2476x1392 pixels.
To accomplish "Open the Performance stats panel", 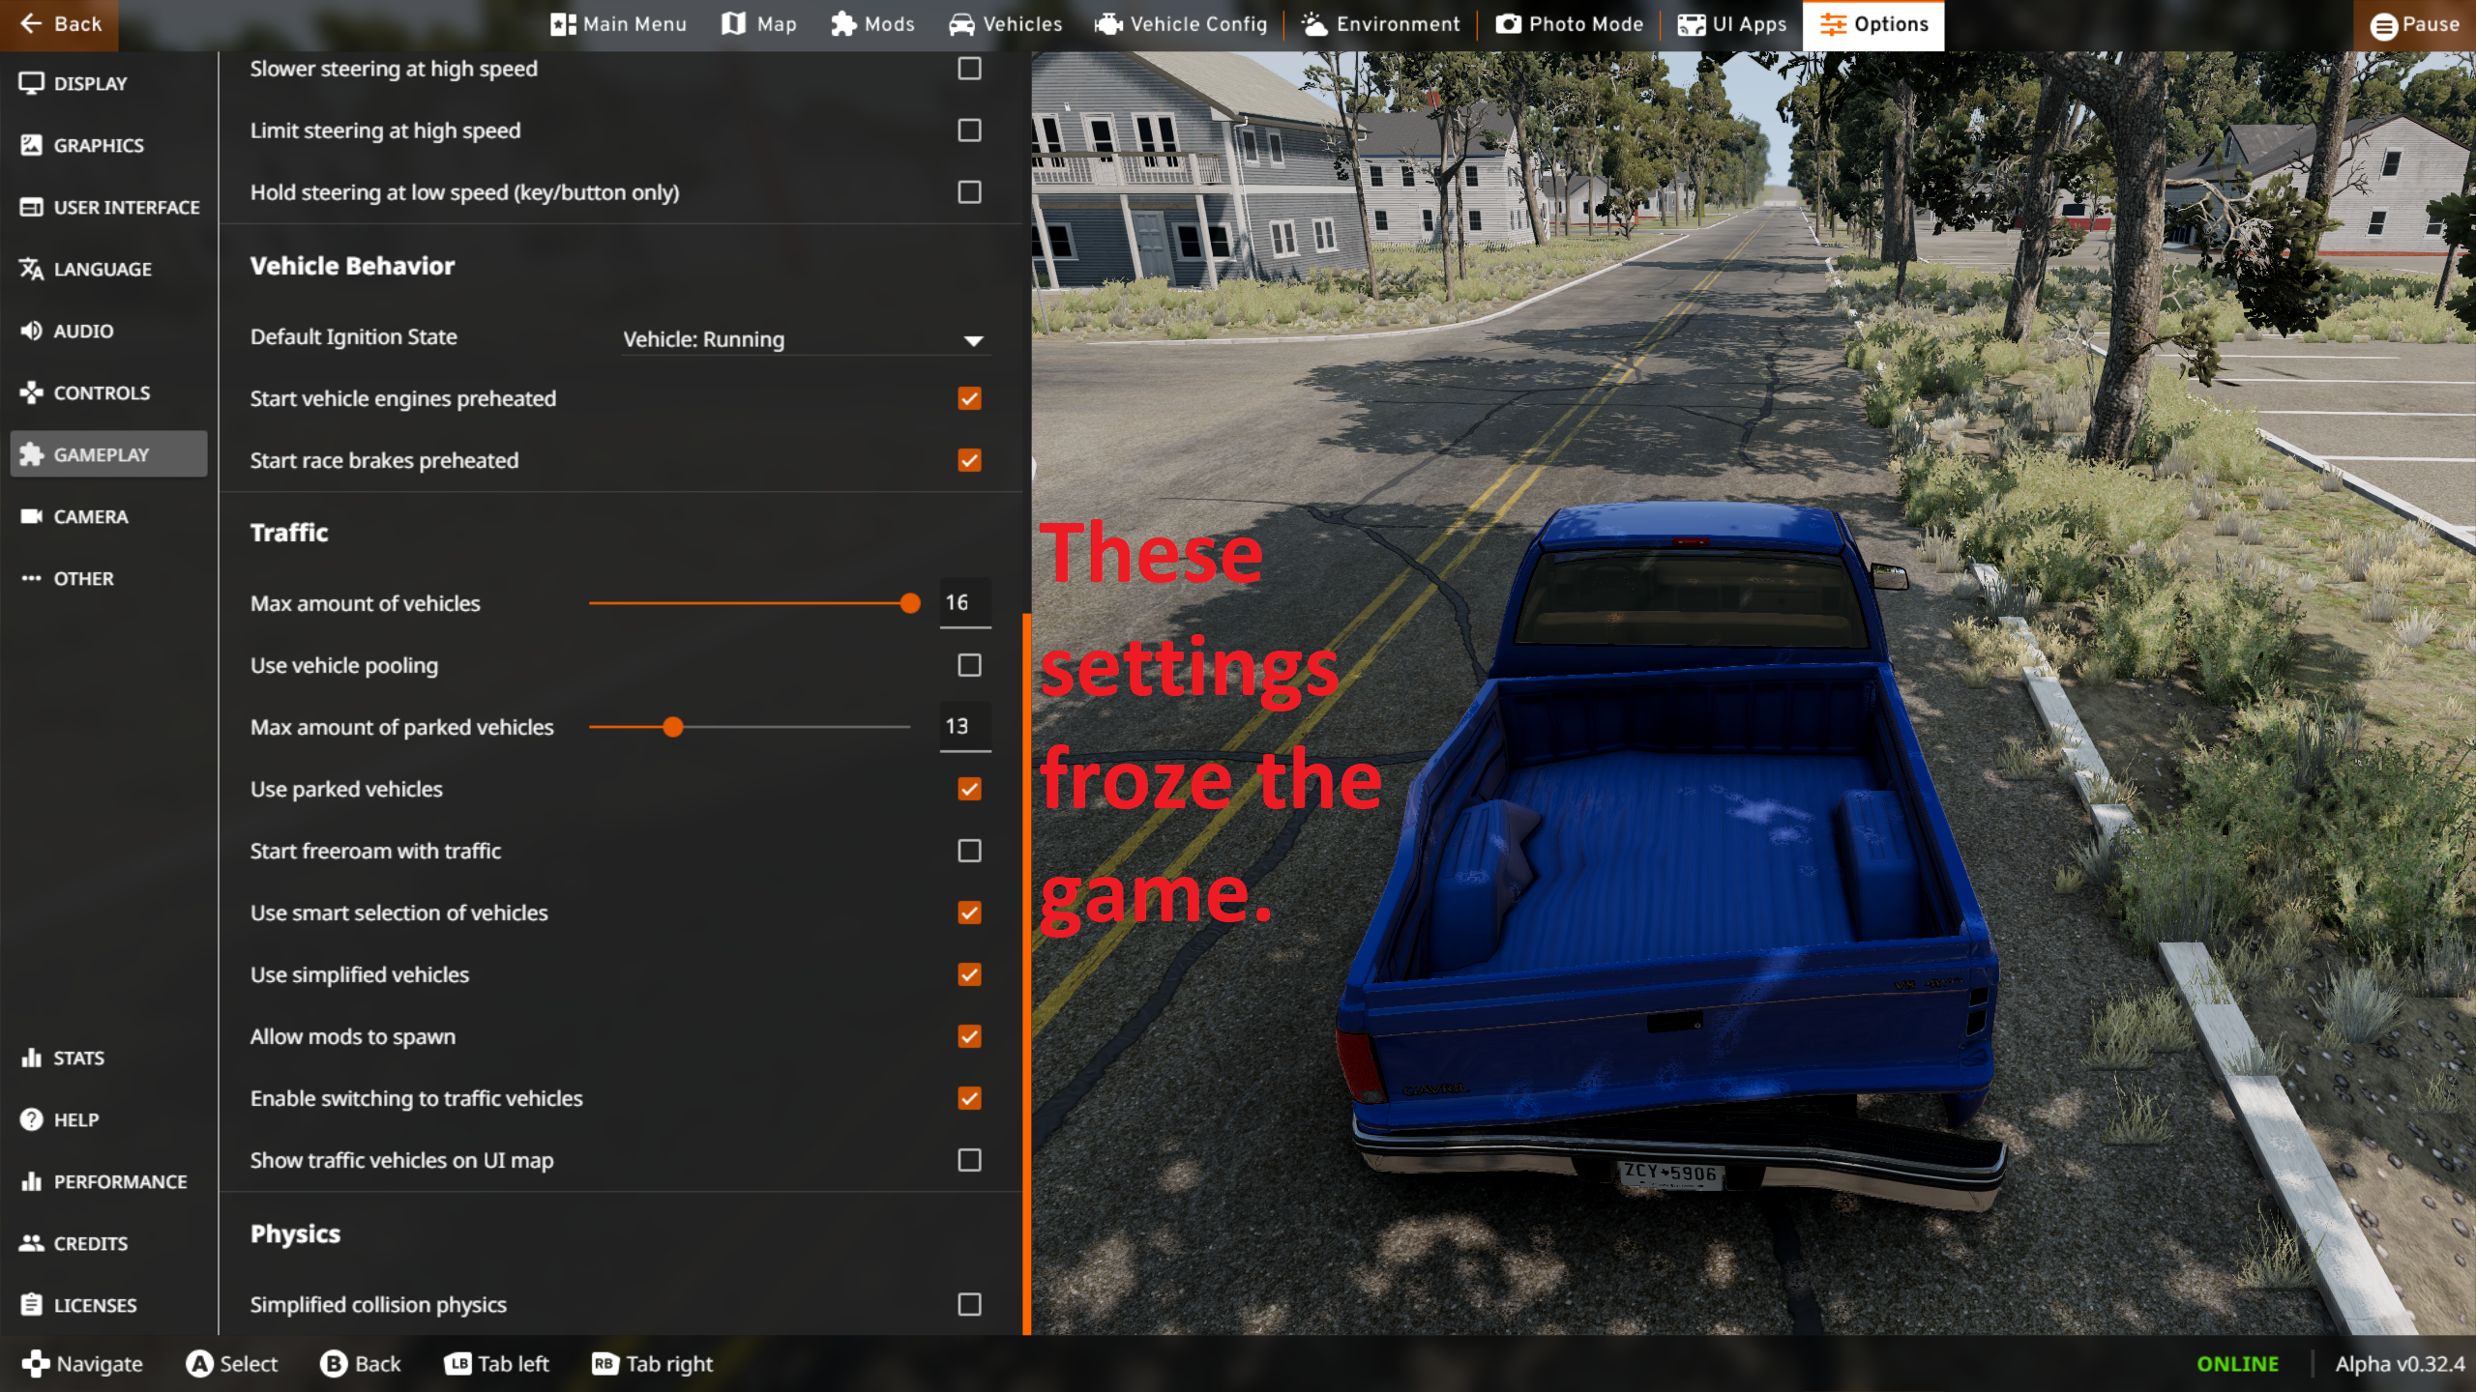I will [x=119, y=1181].
